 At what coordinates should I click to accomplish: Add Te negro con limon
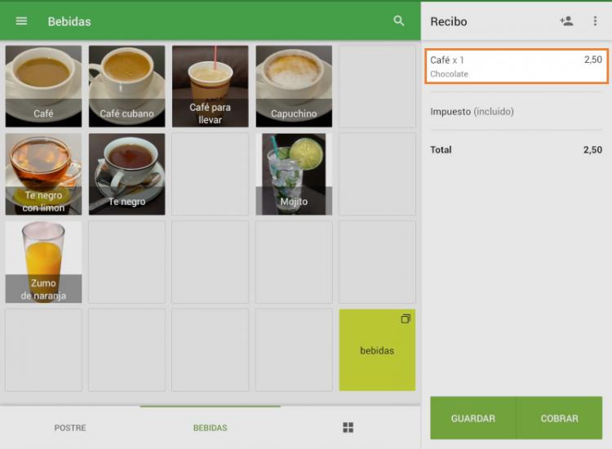pyautogui.click(x=43, y=174)
